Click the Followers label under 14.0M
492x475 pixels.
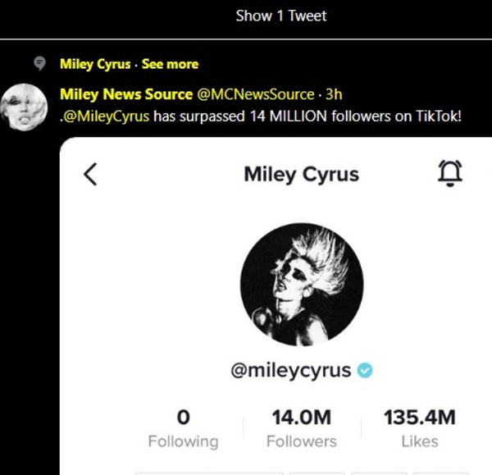301,441
